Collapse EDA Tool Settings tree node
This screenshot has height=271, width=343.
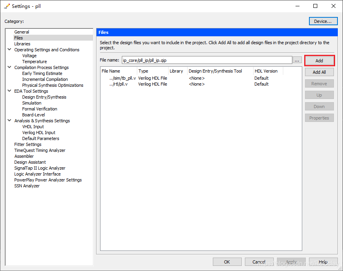(9, 91)
